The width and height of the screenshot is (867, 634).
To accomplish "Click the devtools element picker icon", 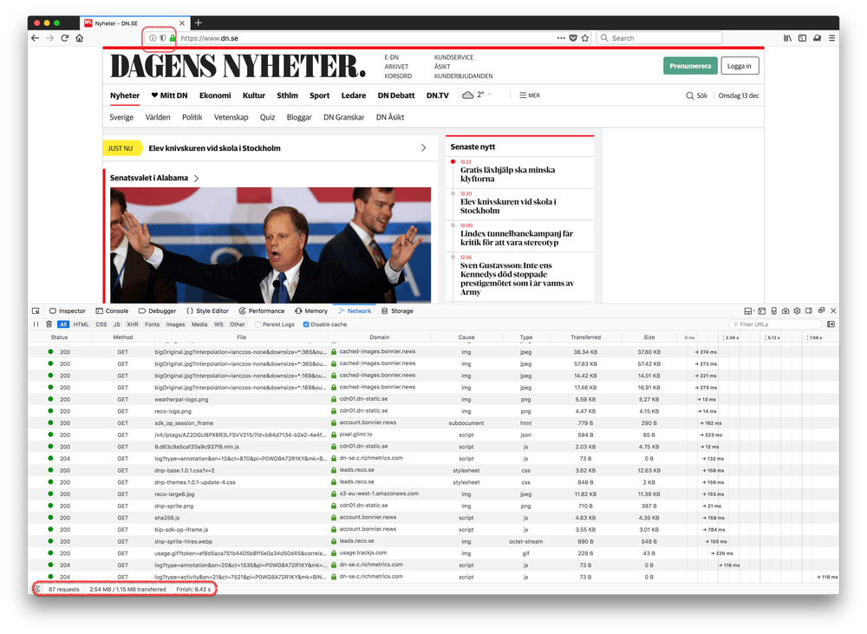I will [36, 310].
